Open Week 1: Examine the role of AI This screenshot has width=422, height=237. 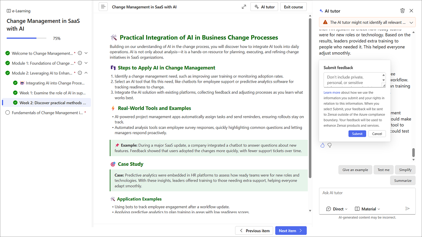[x=52, y=93]
